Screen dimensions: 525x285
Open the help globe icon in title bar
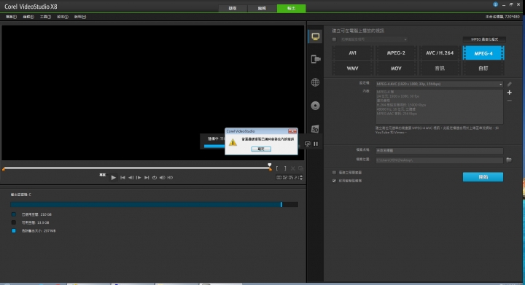(495, 4)
